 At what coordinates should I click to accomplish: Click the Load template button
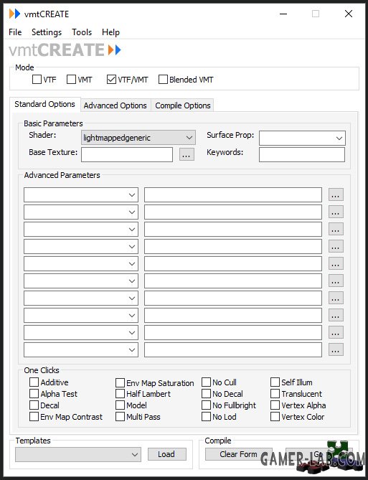click(167, 454)
